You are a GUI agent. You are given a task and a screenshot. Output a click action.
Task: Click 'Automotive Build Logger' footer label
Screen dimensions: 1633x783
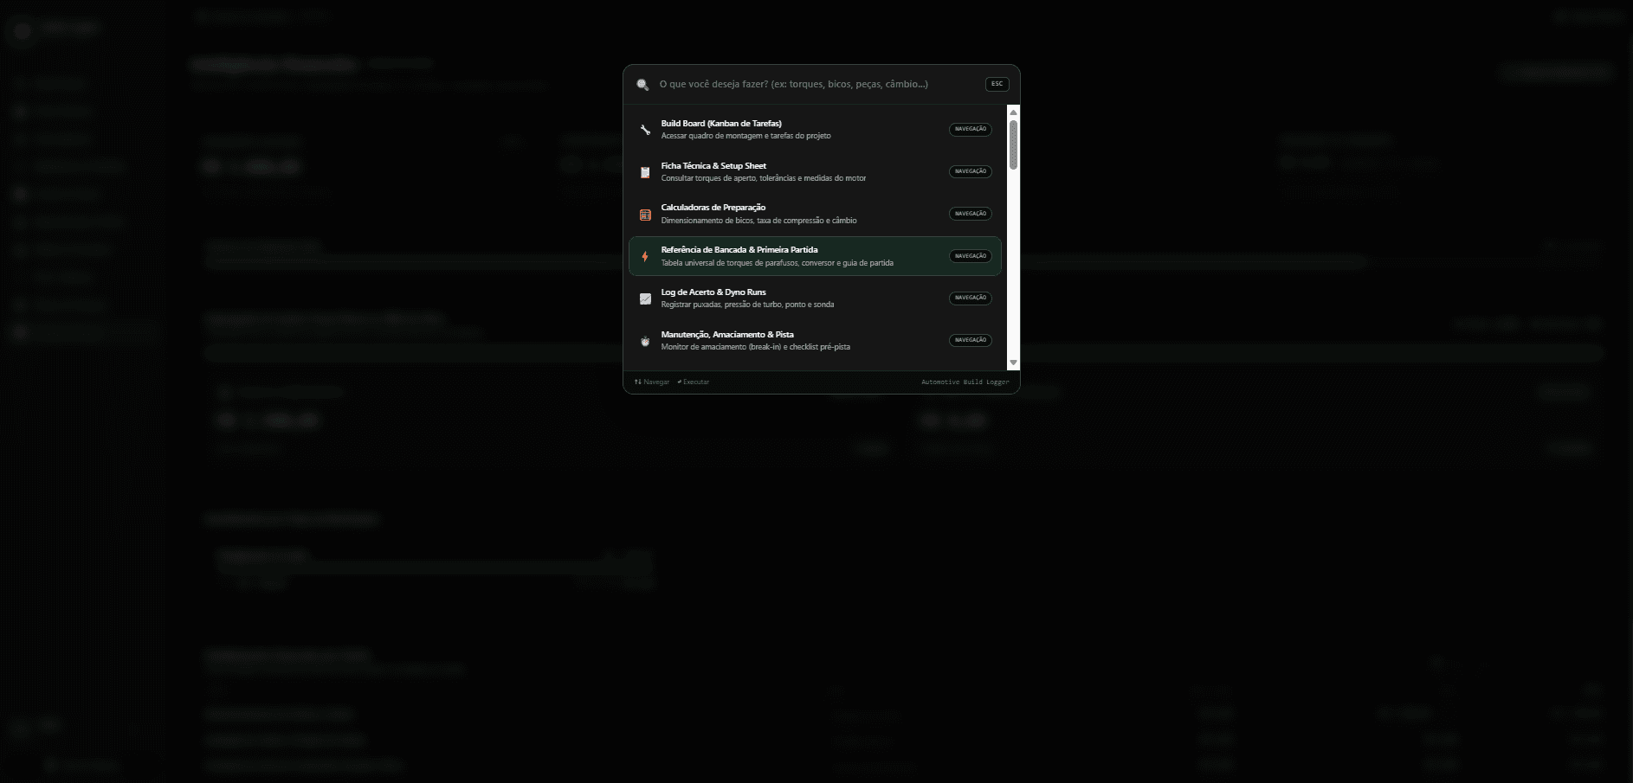[965, 382]
